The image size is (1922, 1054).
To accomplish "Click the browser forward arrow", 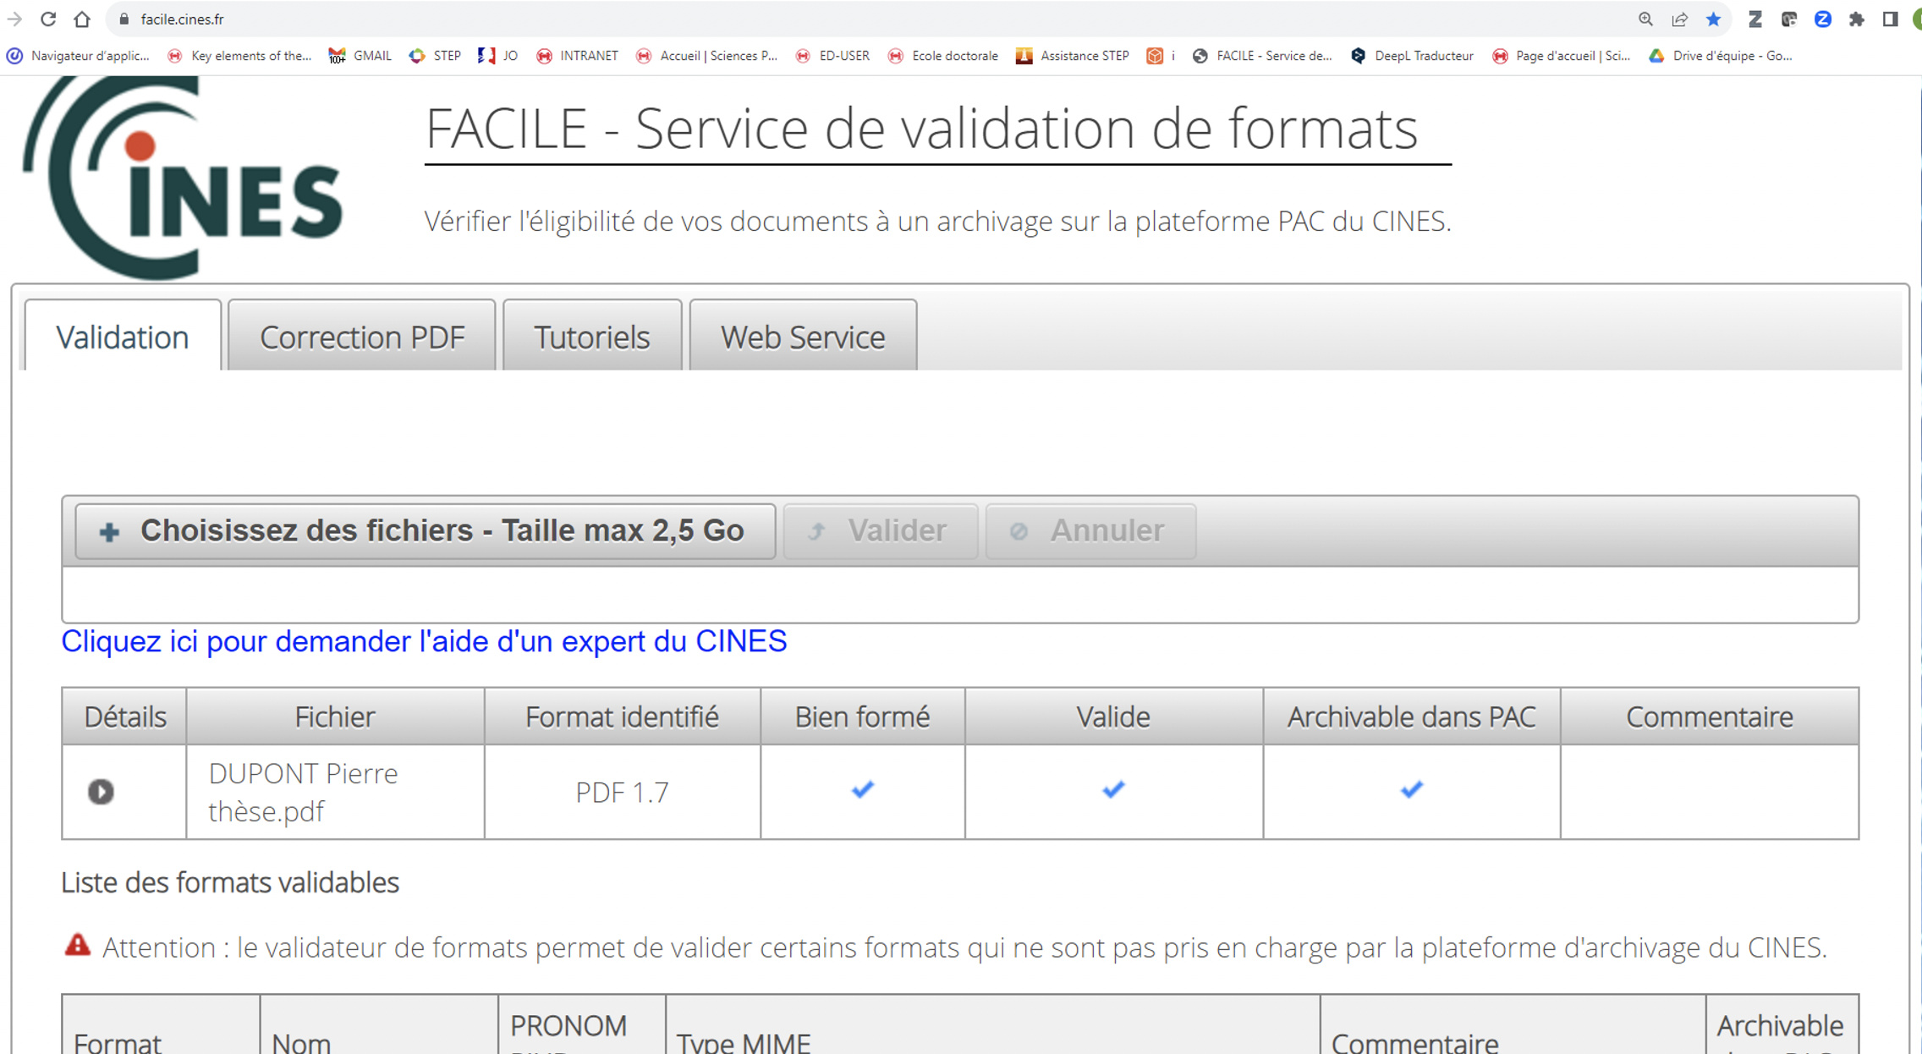I will pyautogui.click(x=14, y=19).
